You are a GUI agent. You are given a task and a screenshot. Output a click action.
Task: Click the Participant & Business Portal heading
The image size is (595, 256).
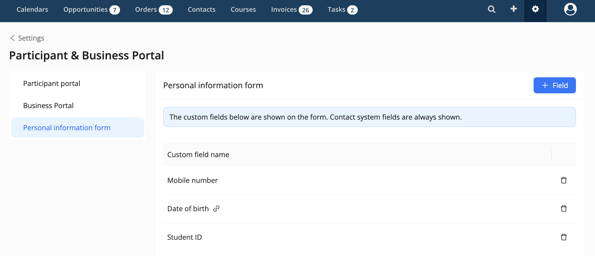pos(87,55)
